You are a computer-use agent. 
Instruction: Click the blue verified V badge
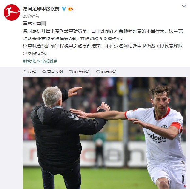tap(64, 9)
